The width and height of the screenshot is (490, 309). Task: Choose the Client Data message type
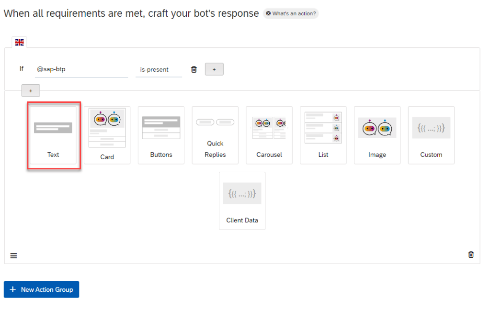click(x=242, y=201)
